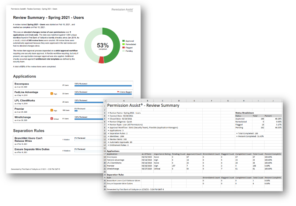Click the red flag icon on FedLine row

[118, 92]
